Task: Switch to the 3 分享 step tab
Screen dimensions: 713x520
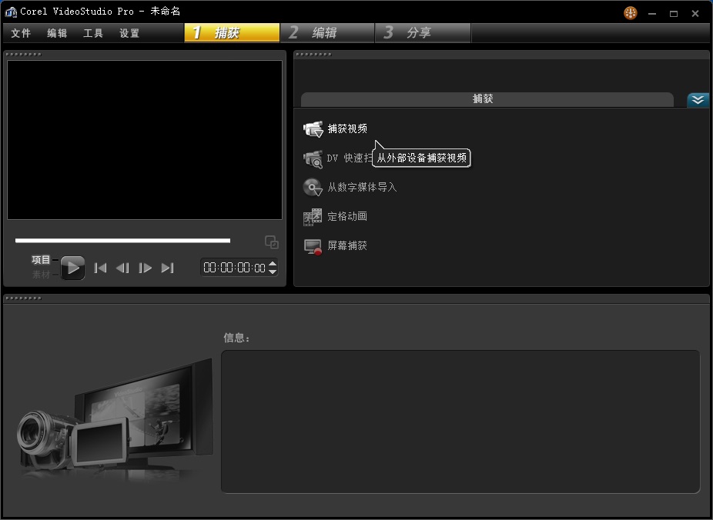Action: tap(422, 33)
